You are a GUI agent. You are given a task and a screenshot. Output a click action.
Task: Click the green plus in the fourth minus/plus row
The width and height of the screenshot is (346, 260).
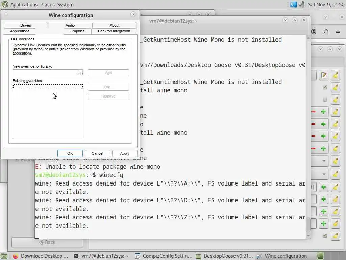323,148
